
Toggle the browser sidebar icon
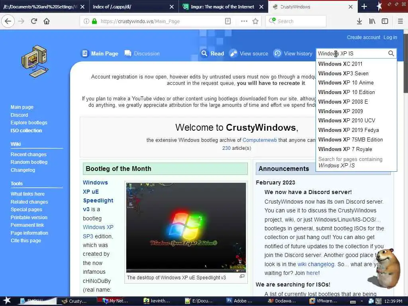coord(385,22)
